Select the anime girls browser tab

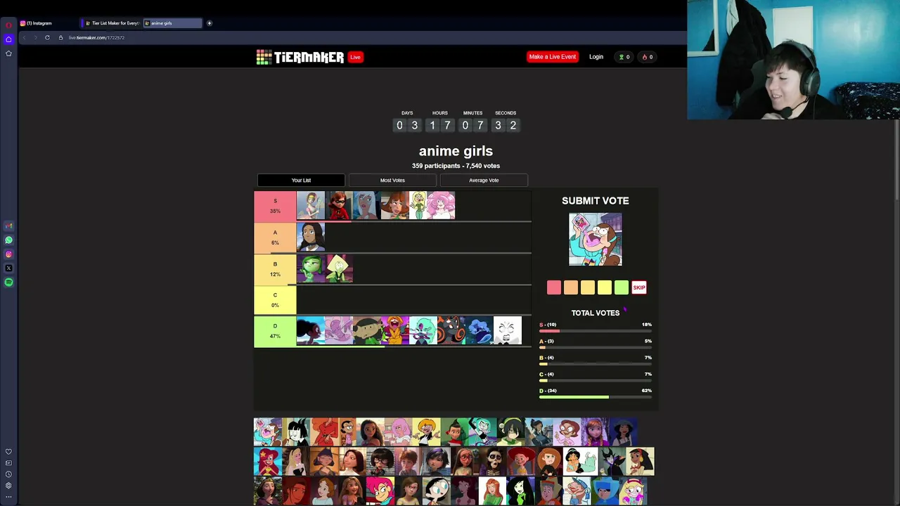172,23
